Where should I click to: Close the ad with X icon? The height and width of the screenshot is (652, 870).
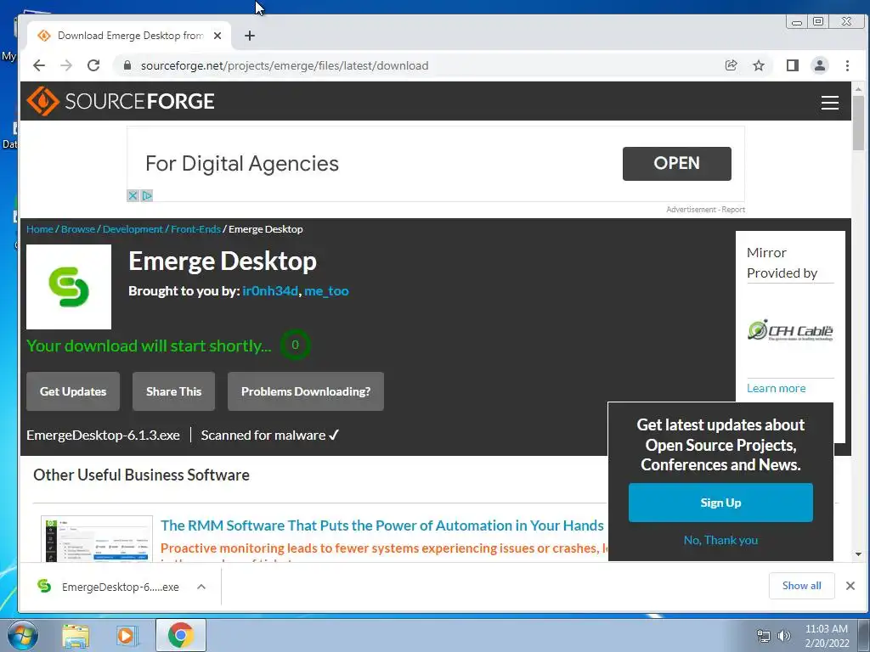click(133, 196)
